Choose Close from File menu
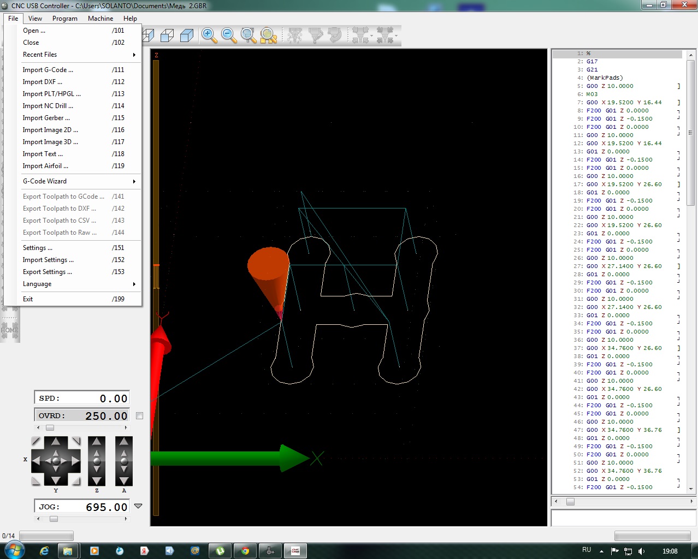698x559 pixels. coord(73,43)
